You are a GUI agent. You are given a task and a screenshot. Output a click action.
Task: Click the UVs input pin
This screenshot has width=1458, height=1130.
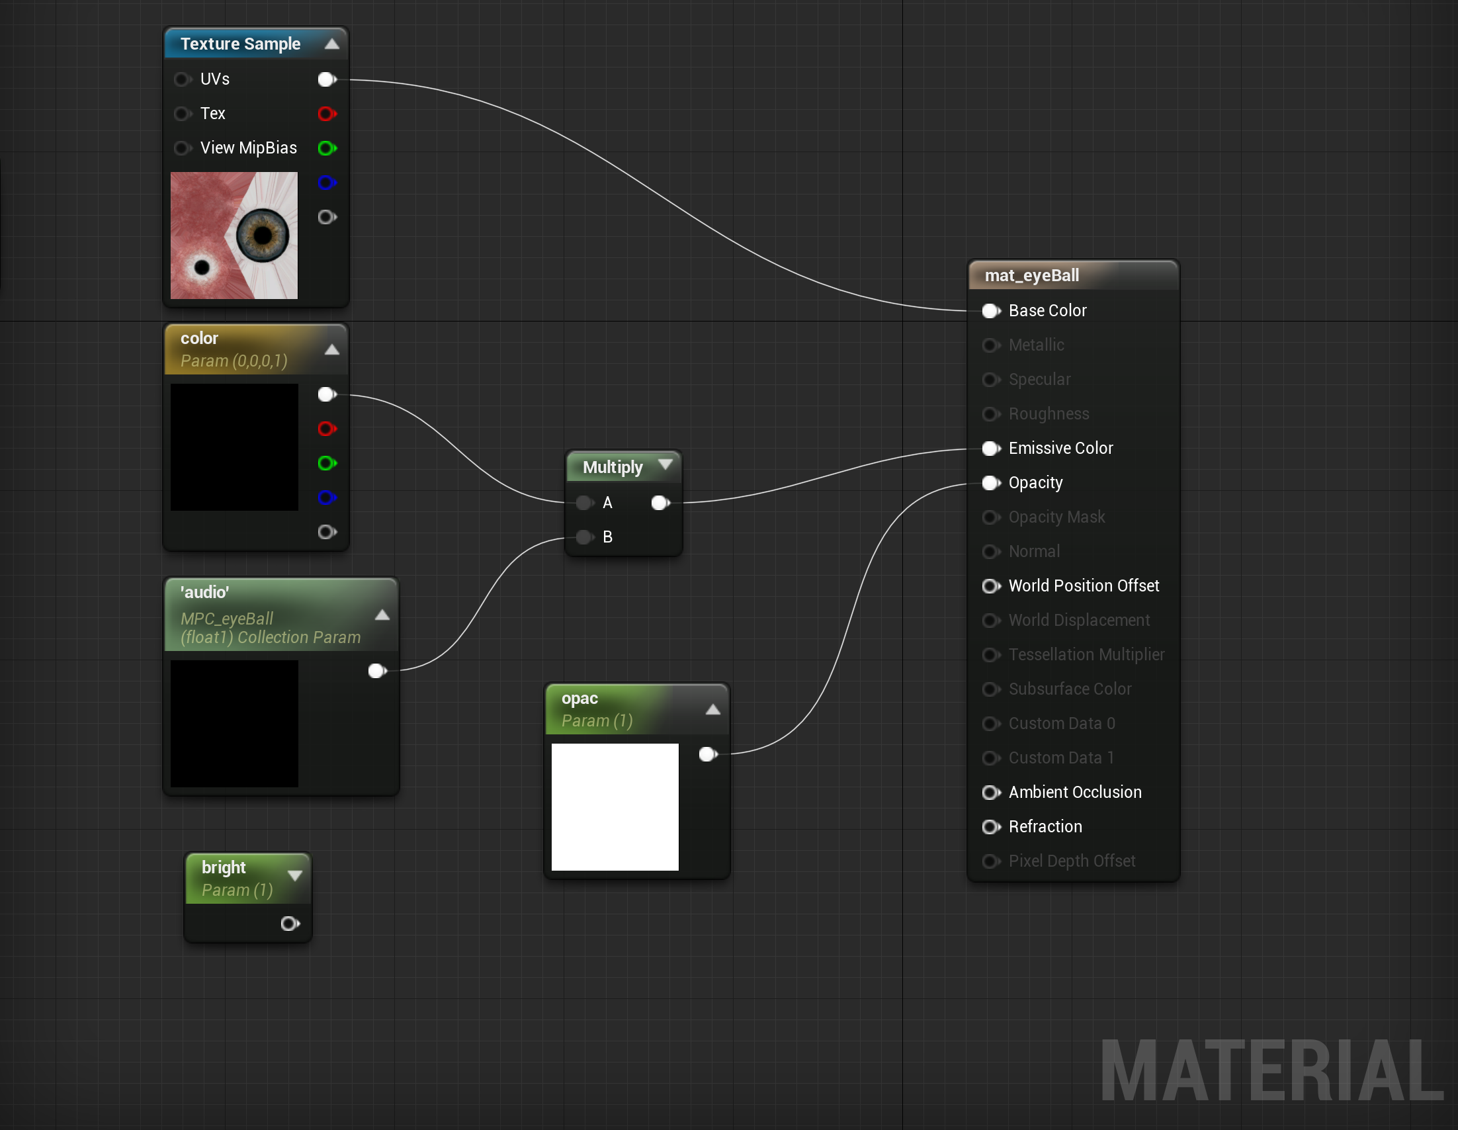181,79
